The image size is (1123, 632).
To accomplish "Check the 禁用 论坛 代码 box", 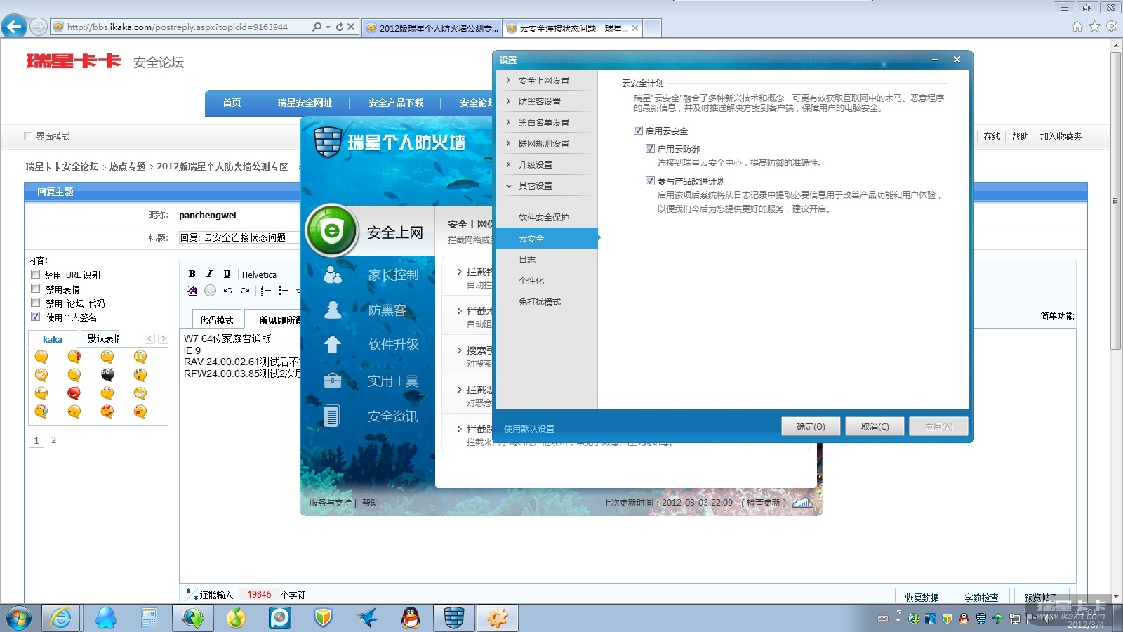I will [x=35, y=303].
